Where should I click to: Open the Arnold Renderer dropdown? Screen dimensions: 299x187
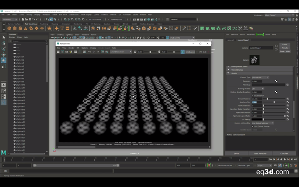click(121, 52)
